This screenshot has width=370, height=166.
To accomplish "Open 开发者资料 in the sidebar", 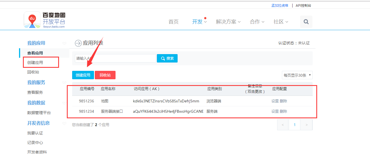I will [37, 152].
